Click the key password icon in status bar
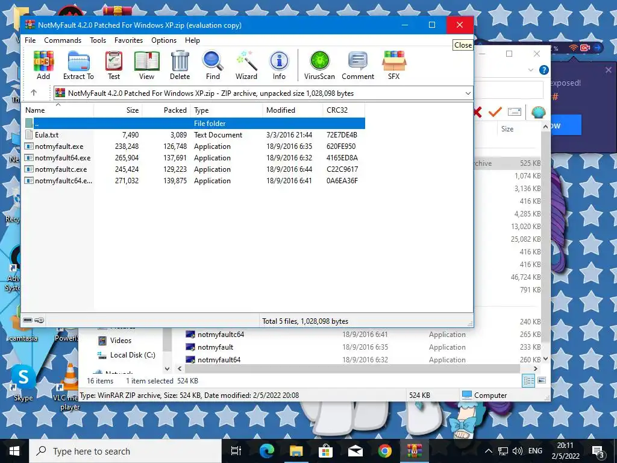This screenshot has height=463, width=617. coord(39,320)
